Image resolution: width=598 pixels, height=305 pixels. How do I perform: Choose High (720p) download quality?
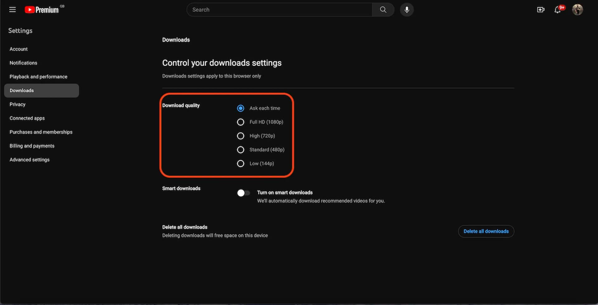click(240, 136)
